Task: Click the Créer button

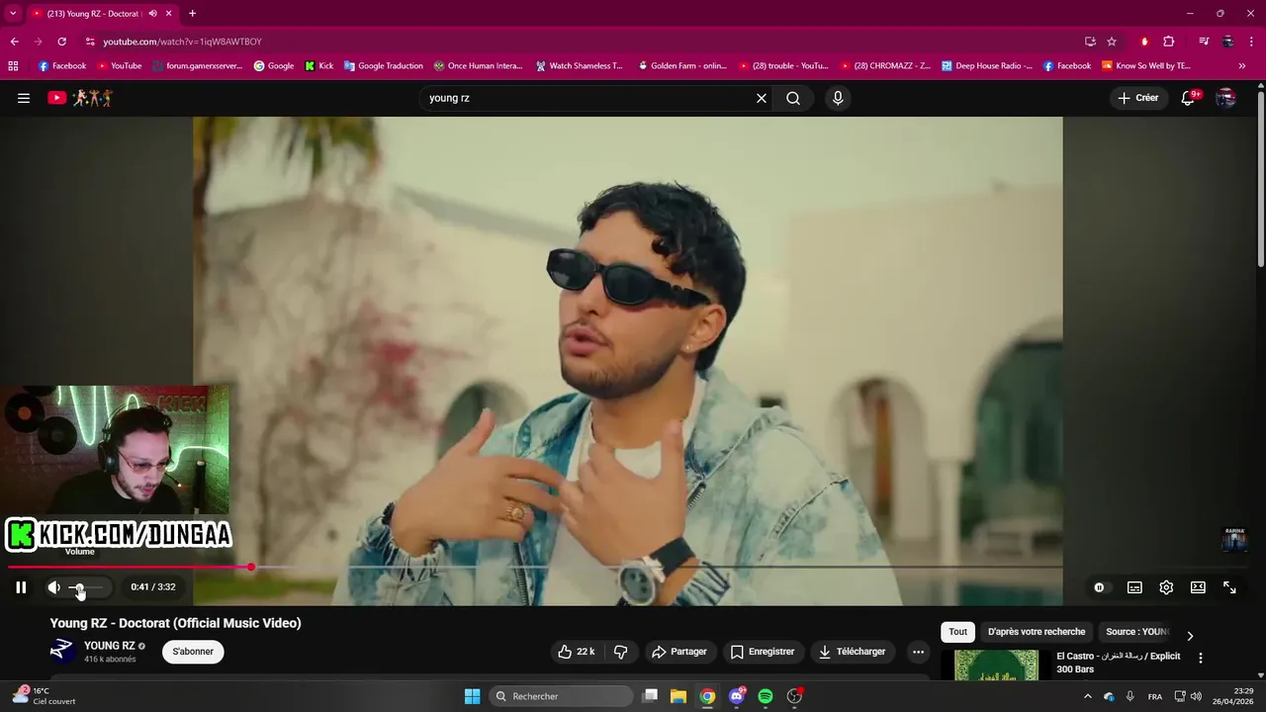Action: 1137,98
